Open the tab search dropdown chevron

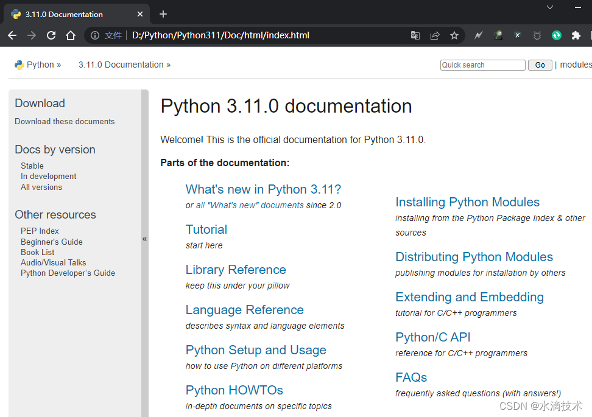click(x=550, y=7)
